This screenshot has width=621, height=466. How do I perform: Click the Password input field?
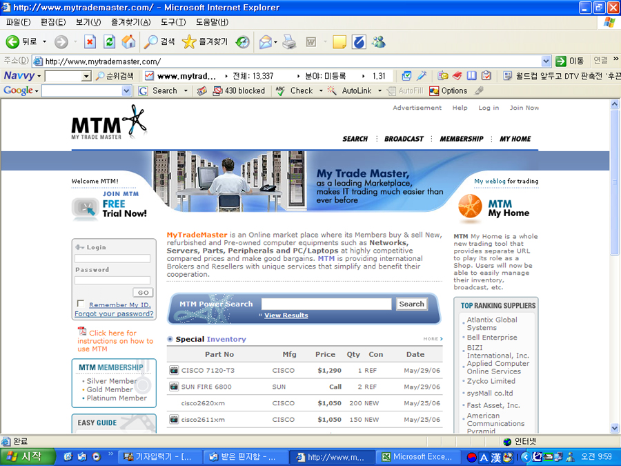(112, 280)
